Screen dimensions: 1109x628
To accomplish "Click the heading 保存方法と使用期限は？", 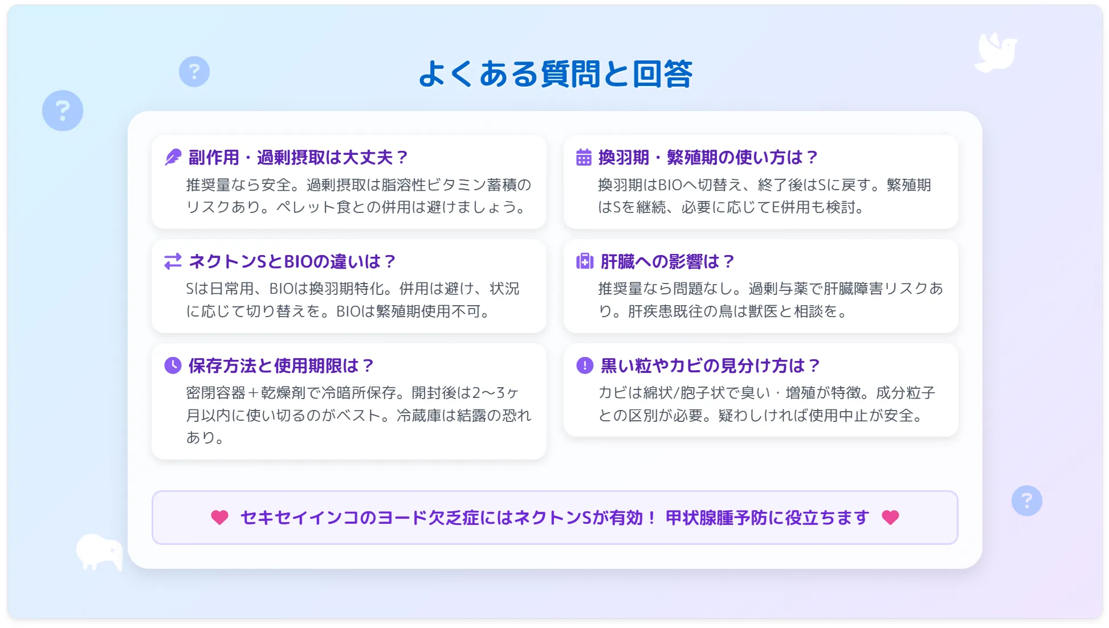I will coord(282,366).
